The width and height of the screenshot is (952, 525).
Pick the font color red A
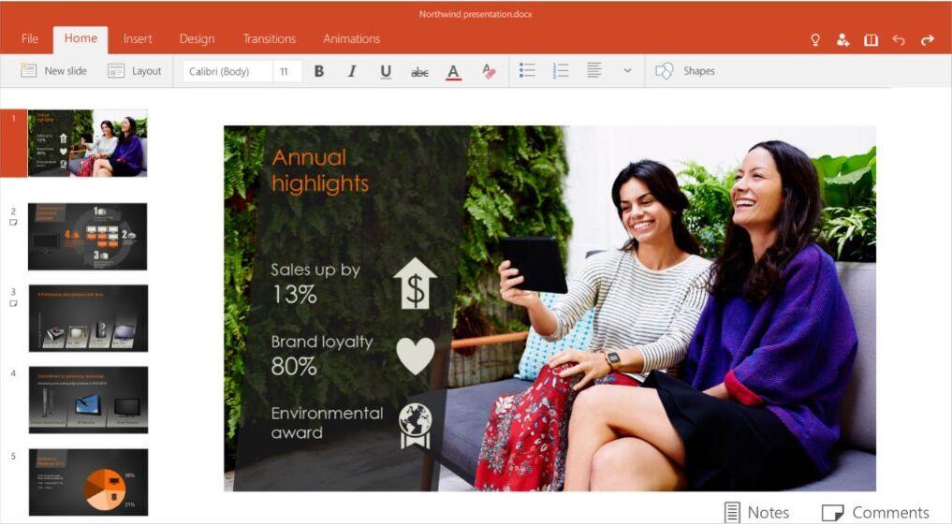(x=453, y=71)
